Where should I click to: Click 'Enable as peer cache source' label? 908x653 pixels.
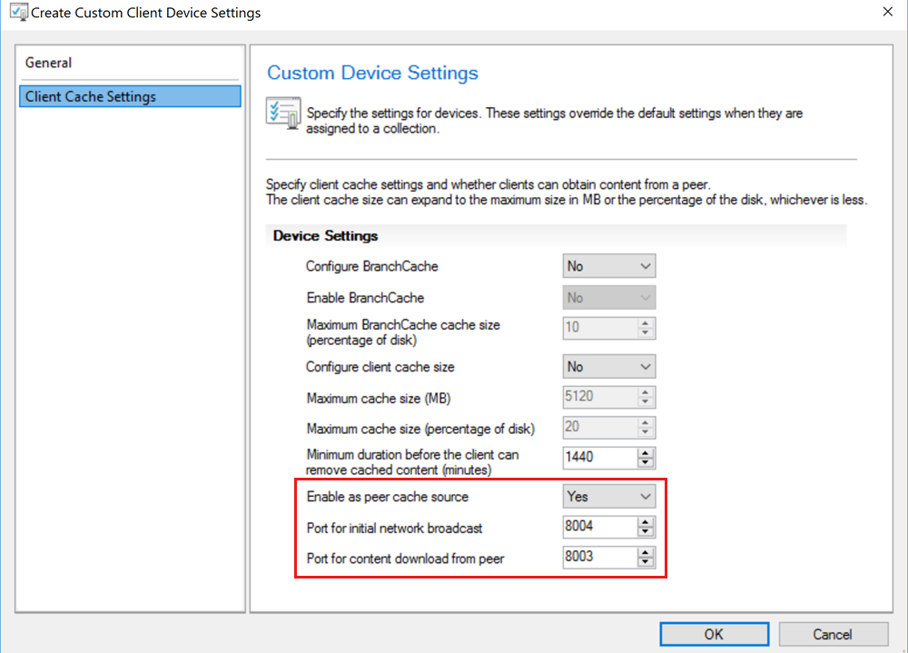pos(388,497)
